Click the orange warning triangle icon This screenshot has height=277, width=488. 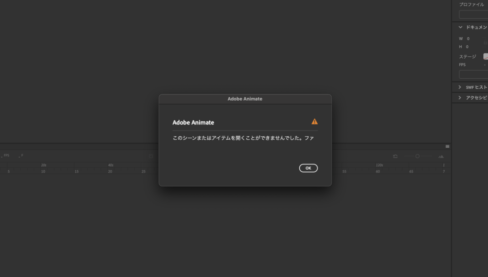coord(315,122)
